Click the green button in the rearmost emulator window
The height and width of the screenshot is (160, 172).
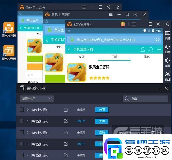35,59
